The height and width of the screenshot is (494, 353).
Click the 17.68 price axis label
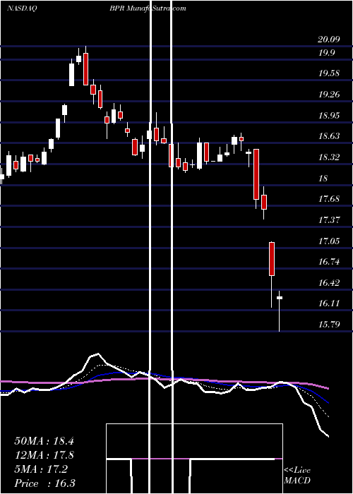coord(329,199)
